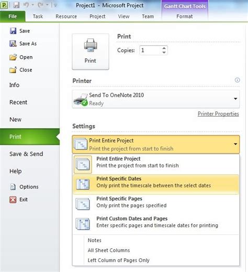This screenshot has height=272, width=248.
Task: Switch to the Project ribbon tab
Action: (97, 16)
